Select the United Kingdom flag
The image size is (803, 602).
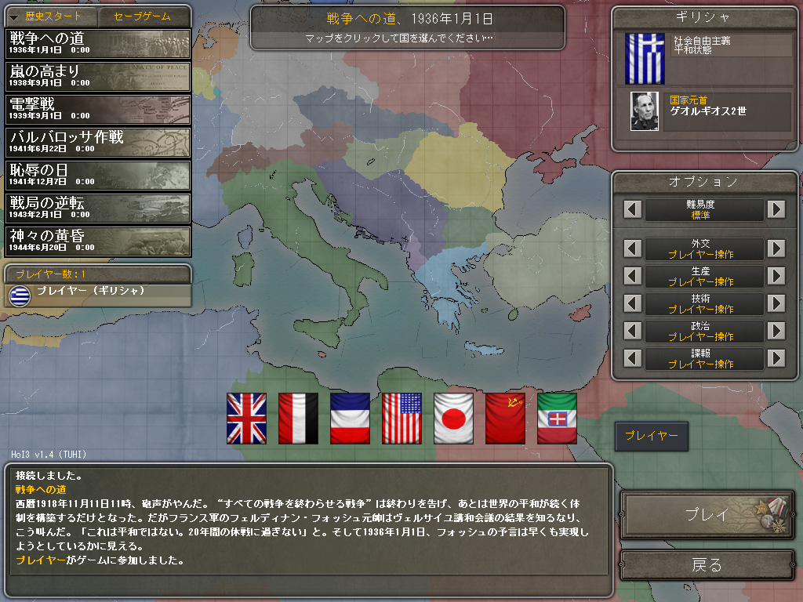pyautogui.click(x=246, y=419)
